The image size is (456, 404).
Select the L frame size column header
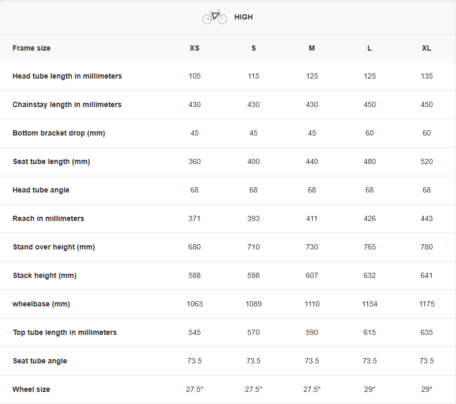(x=369, y=48)
